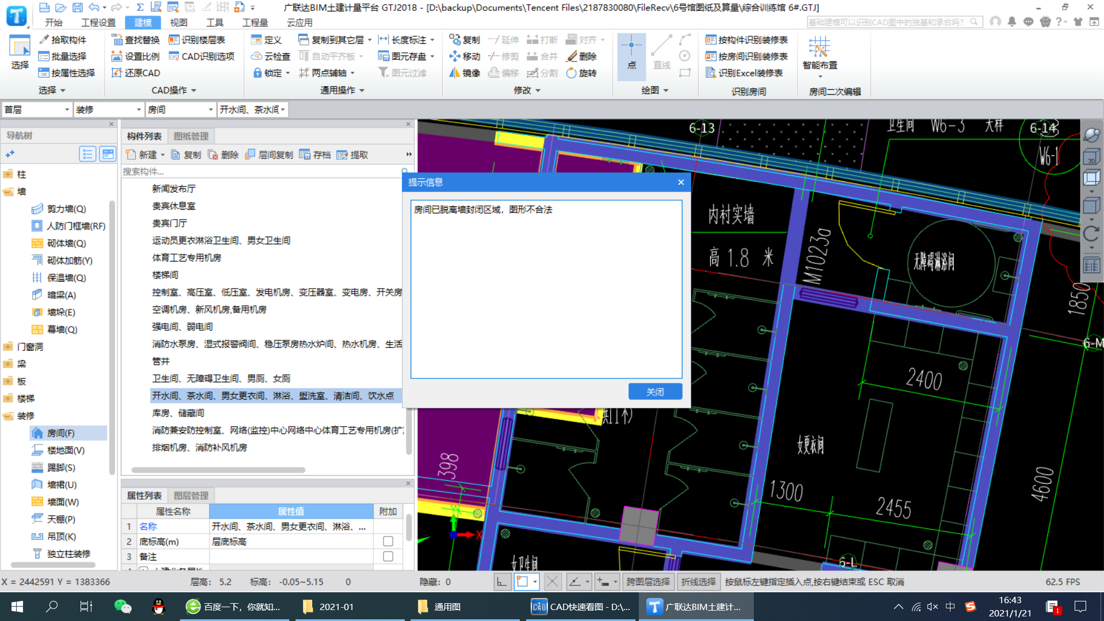The width and height of the screenshot is (1104, 621).
Task: Click the property list vertical scrollbar
Action: [x=409, y=528]
